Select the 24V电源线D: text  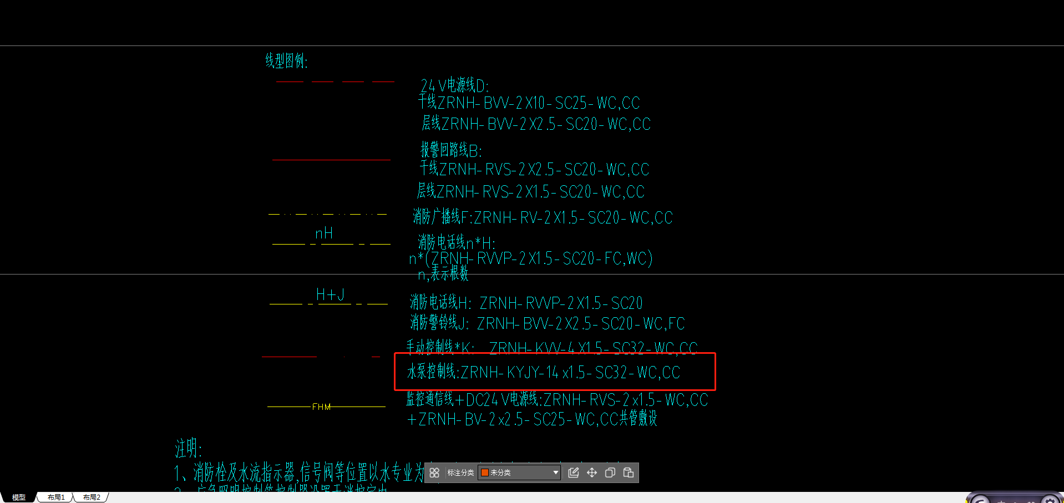(x=455, y=85)
